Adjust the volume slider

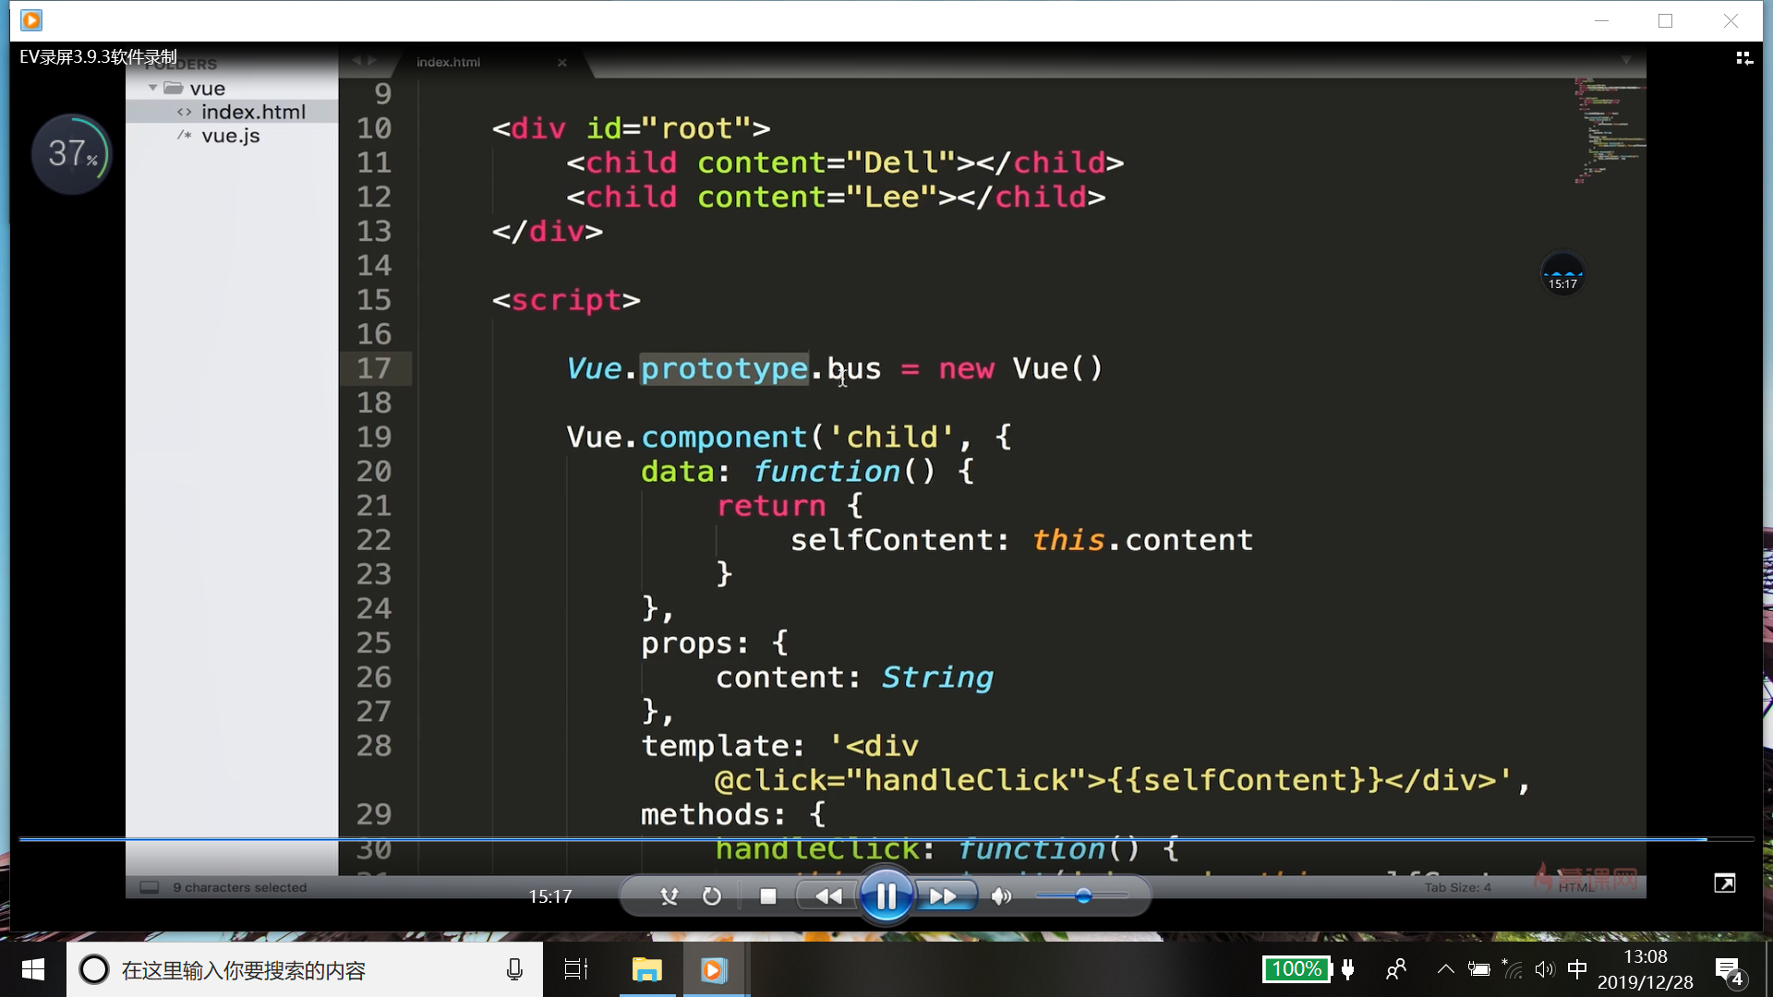(1083, 895)
